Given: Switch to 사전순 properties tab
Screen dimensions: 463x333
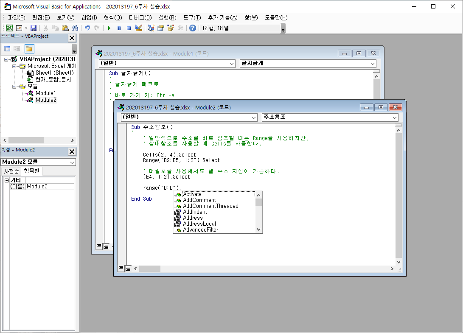Looking at the screenshot, I should [x=11, y=171].
